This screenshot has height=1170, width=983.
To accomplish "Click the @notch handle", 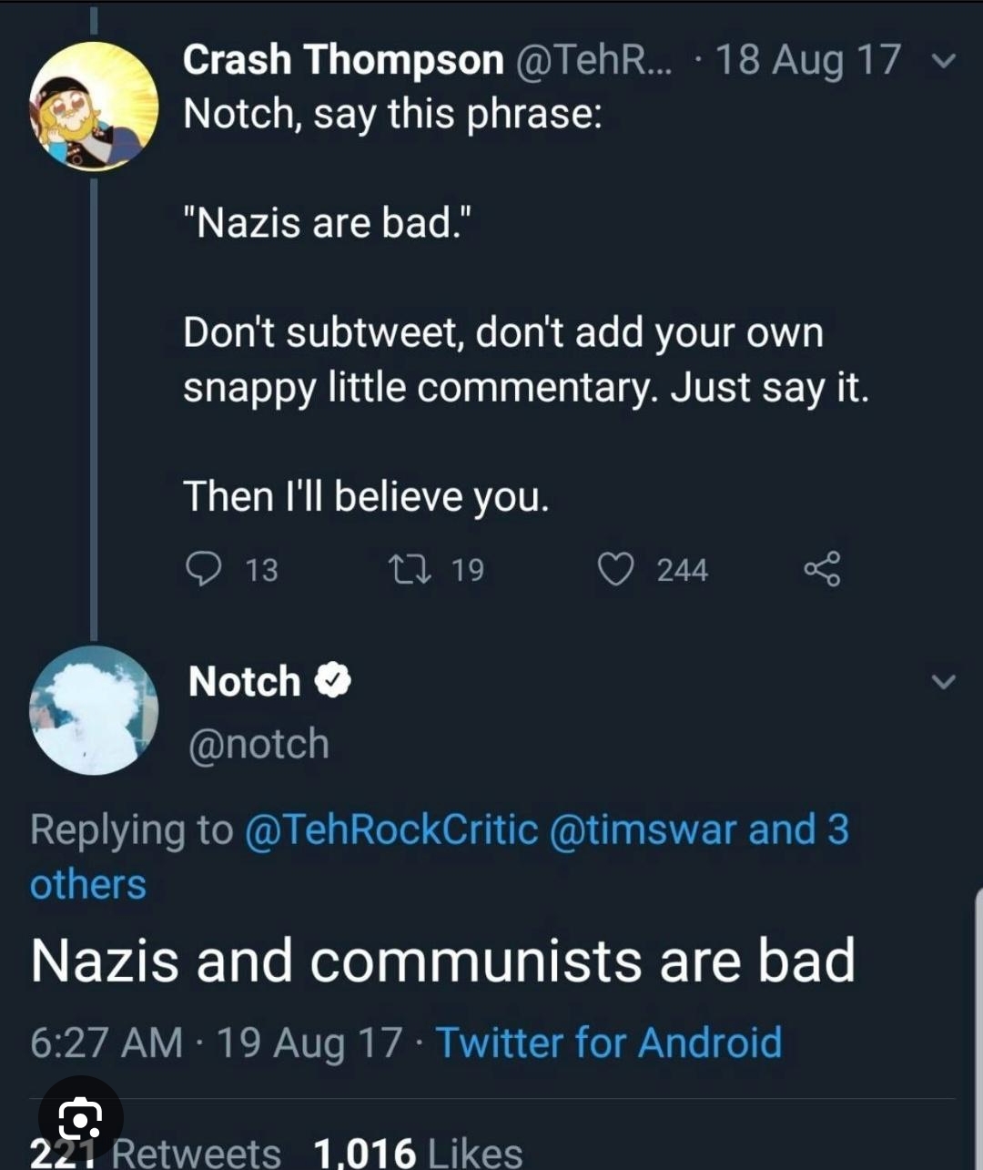I will pos(258,744).
